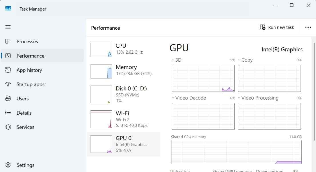Click the 11.8 GB memory value

pos(295,137)
